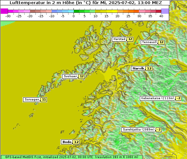Click the legend tick label 0
Screen dimensions: 187x159
73,16
